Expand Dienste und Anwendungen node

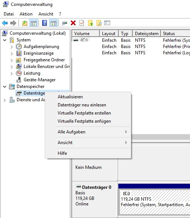click(x=5, y=100)
